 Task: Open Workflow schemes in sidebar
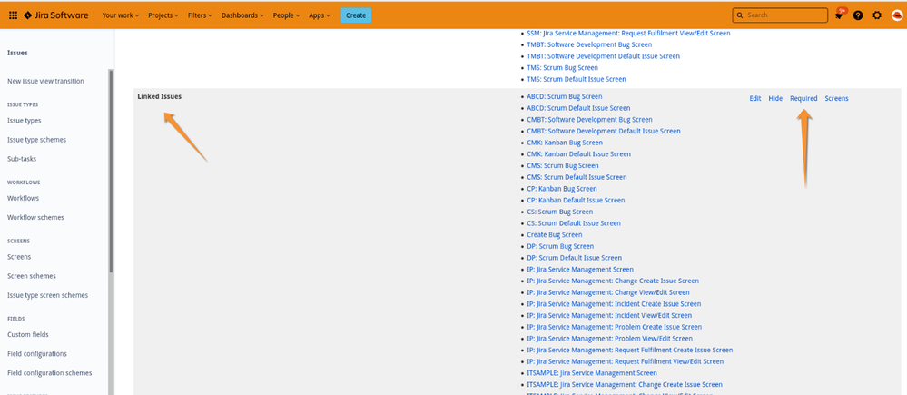click(36, 218)
